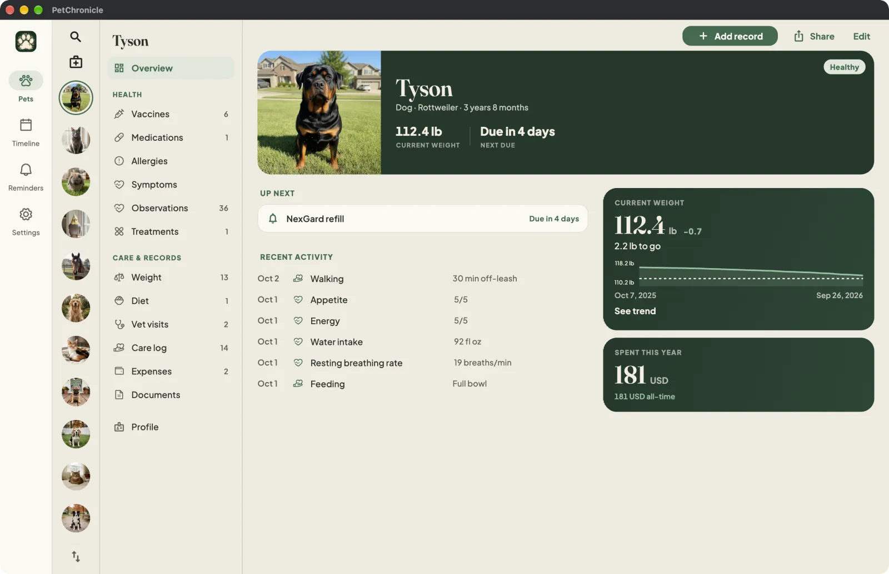Select the Rottweiler pet avatar
Screen dimensions: 889x574
click(x=76, y=98)
